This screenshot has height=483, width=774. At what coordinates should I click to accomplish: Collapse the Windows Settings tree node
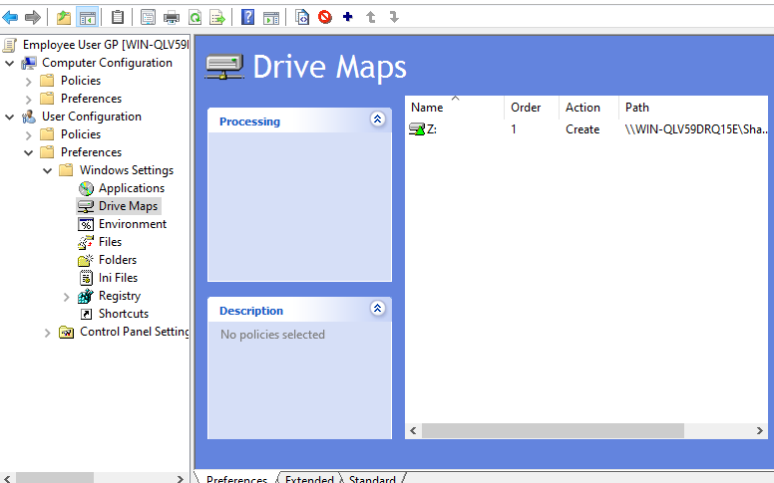(x=48, y=171)
